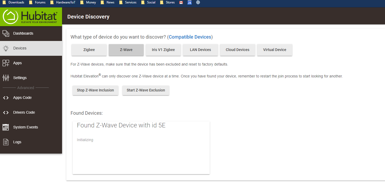Click the System Events calendar icon

point(6,127)
